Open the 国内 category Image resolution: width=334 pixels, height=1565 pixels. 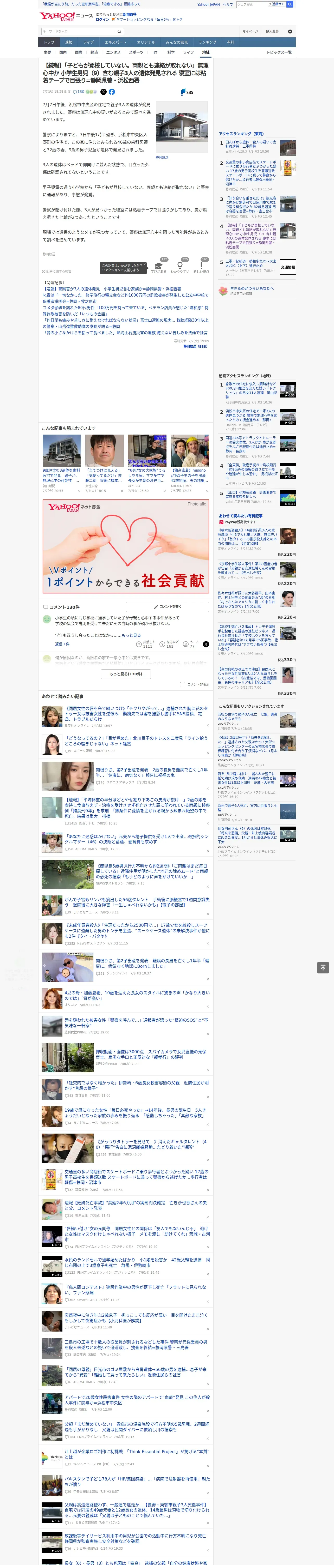(x=62, y=52)
